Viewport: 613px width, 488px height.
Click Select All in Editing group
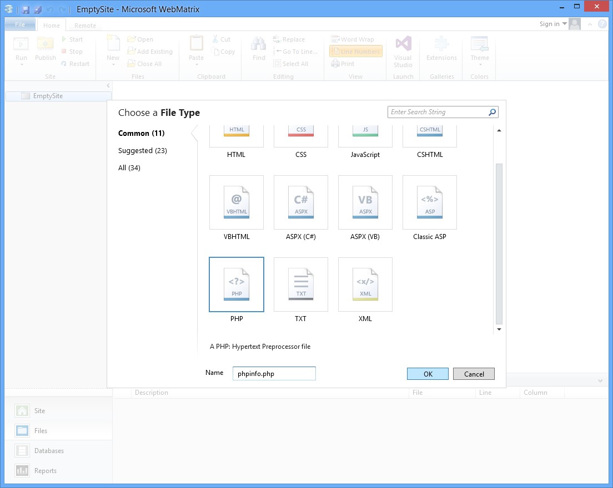pyautogui.click(x=291, y=64)
